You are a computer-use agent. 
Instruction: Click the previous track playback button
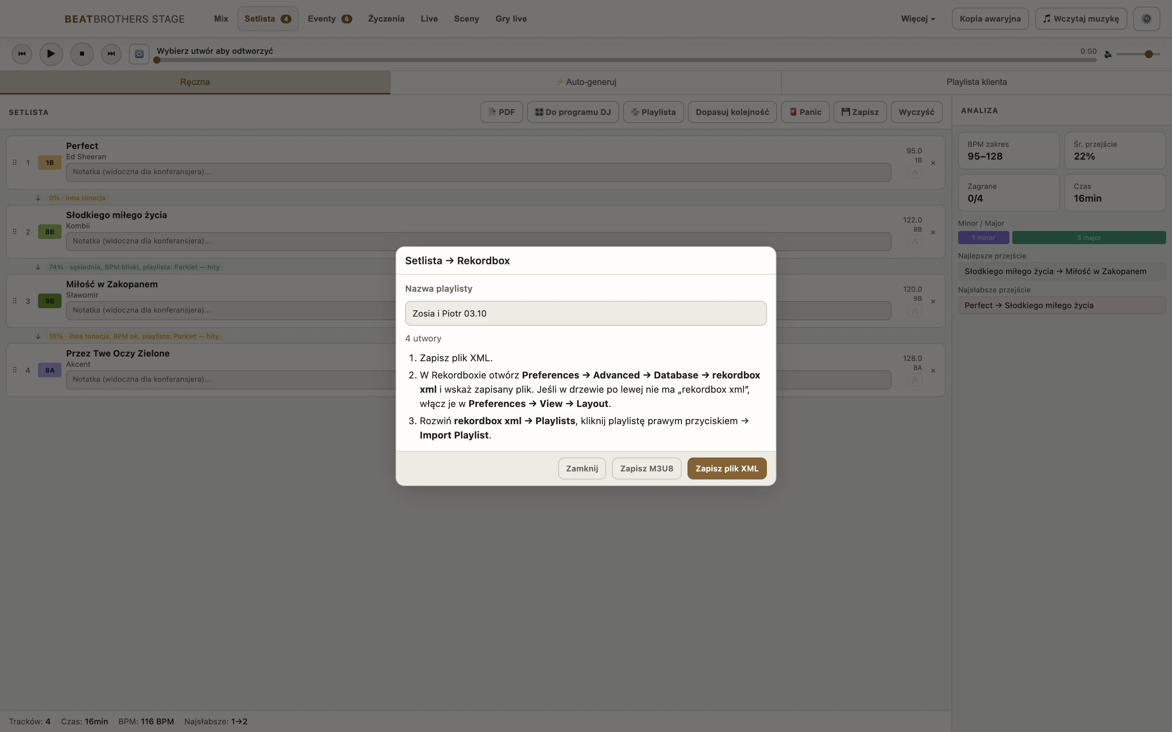click(x=22, y=54)
